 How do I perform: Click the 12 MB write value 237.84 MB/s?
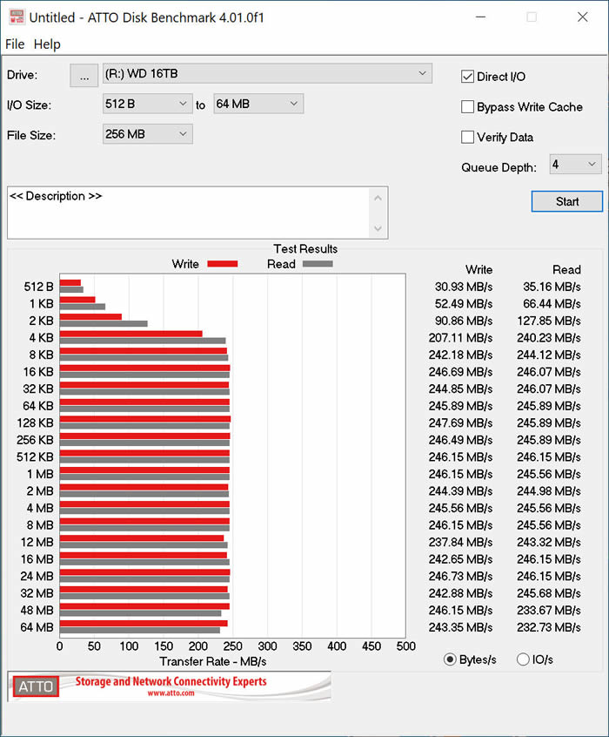tap(460, 543)
